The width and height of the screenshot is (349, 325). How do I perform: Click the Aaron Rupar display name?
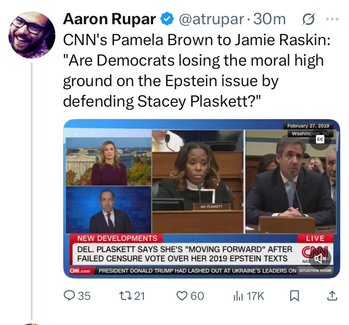tap(109, 19)
